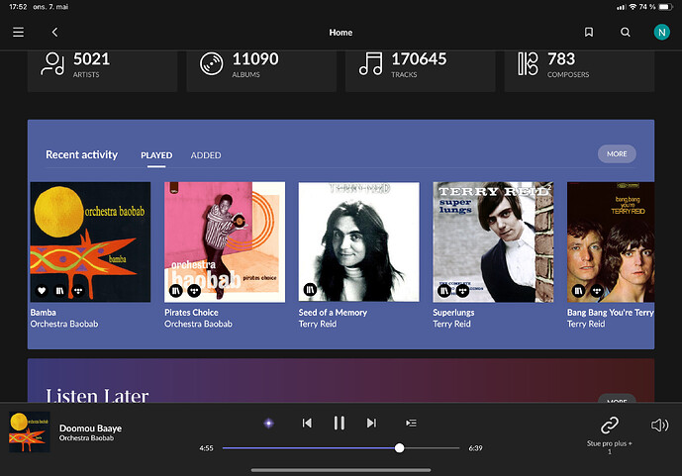Click the Tidal icon on Bamba cover
This screenshot has width=682, height=476.
tap(78, 290)
